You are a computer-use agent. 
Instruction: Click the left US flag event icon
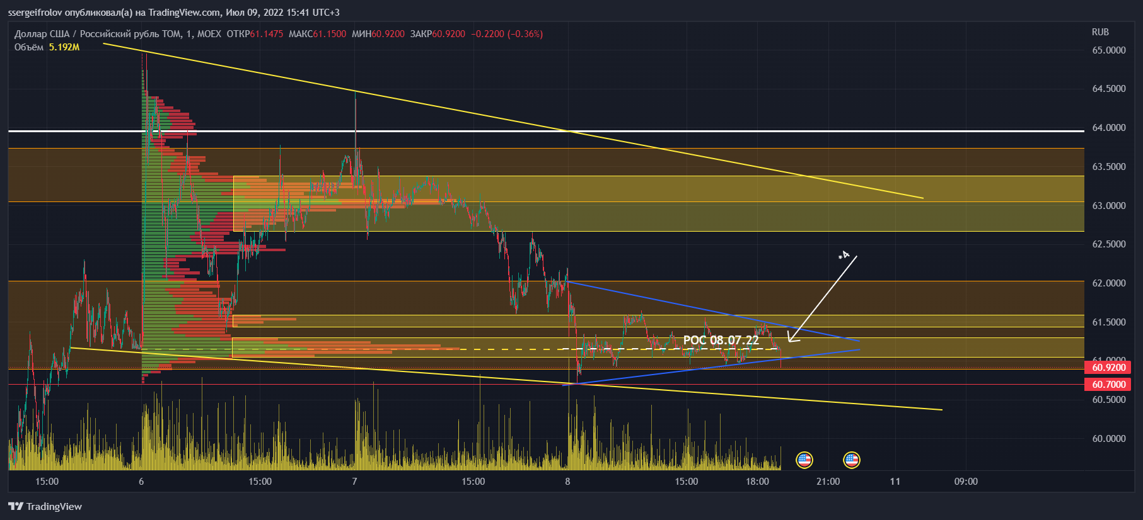coord(804,460)
